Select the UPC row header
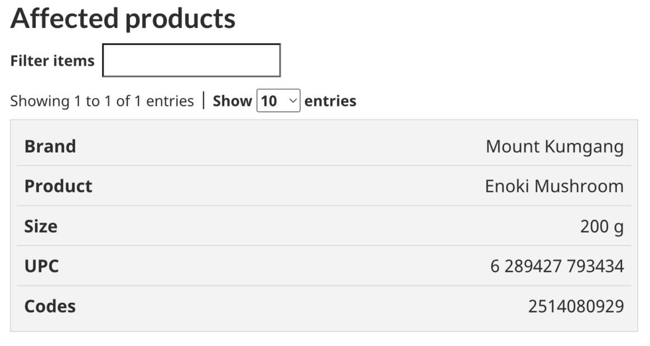This screenshot has width=650, height=346. pos(41,266)
